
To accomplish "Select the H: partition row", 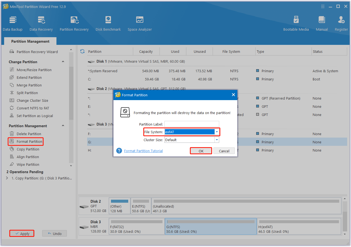I will tap(217, 150).
